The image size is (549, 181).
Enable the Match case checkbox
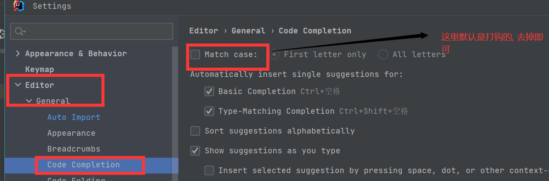point(195,54)
